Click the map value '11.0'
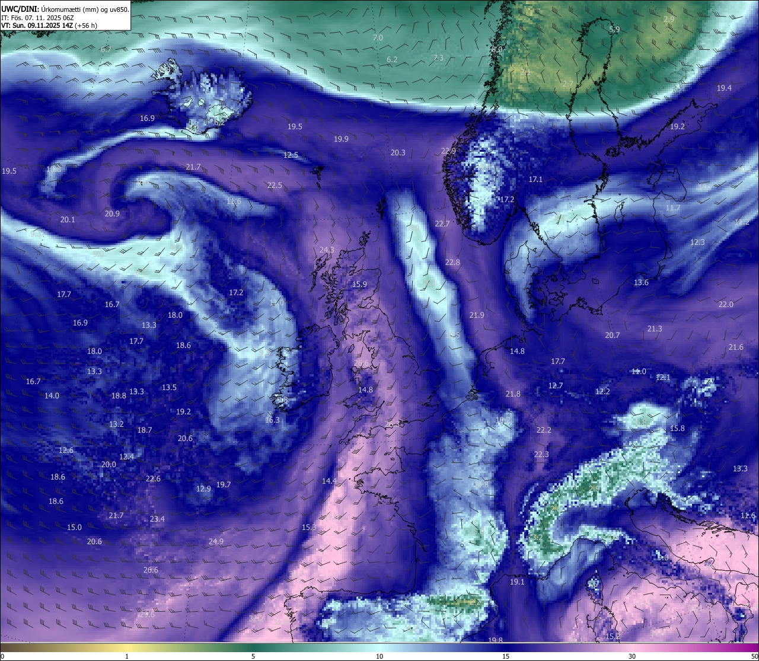This screenshot has width=759, height=661. click(x=639, y=371)
